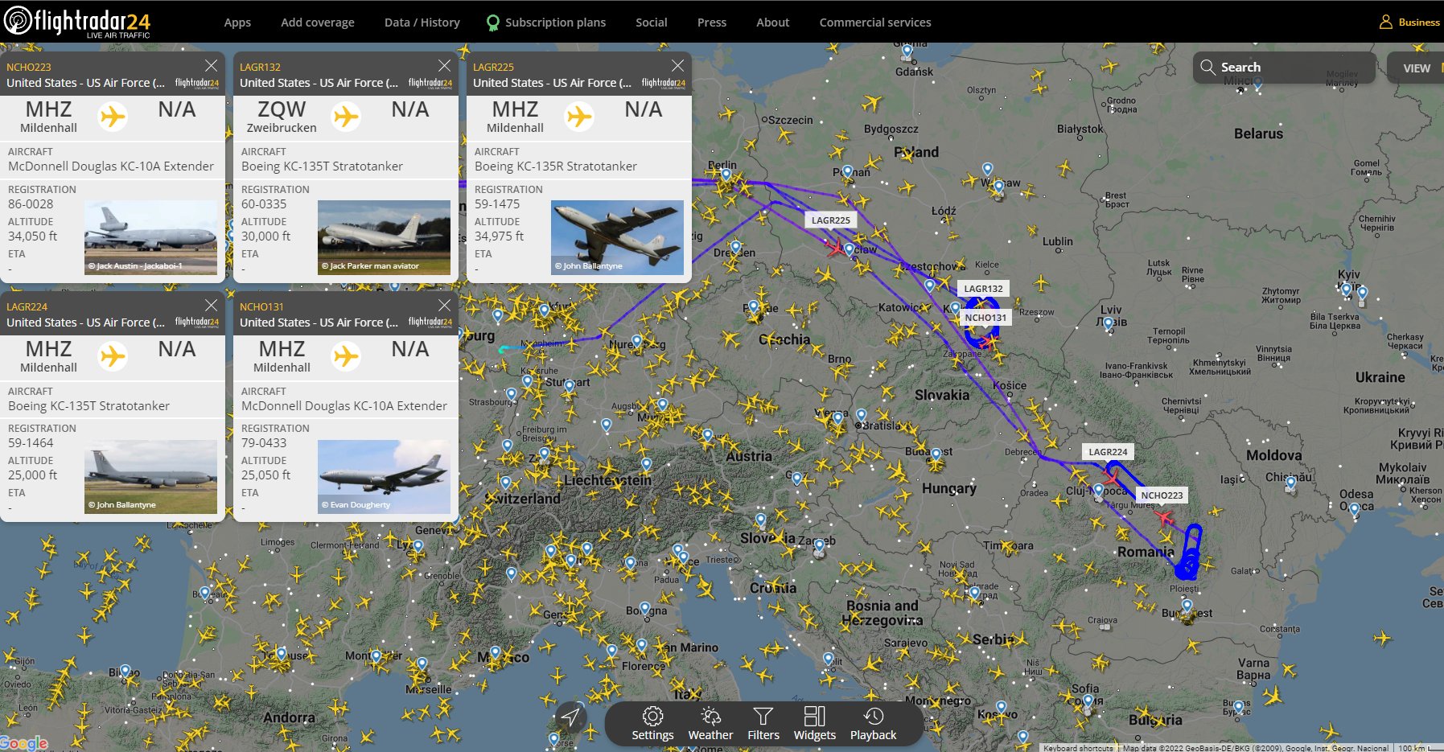This screenshot has height=752, width=1444.
Task: Open the Playback history tool
Action: tap(873, 724)
